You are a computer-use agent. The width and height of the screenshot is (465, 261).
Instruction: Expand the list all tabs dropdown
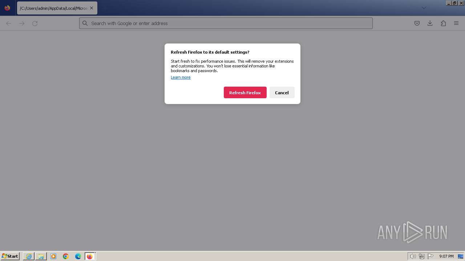(x=424, y=8)
